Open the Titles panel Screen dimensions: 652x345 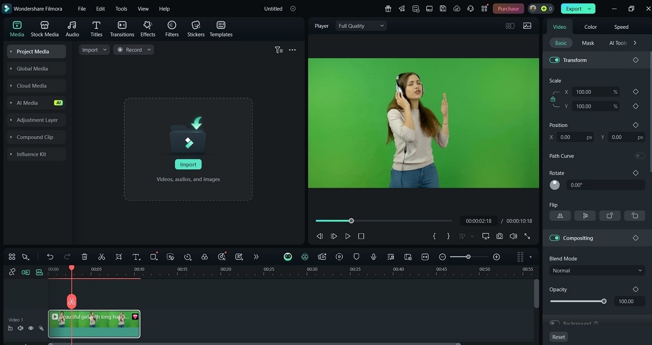96,29
